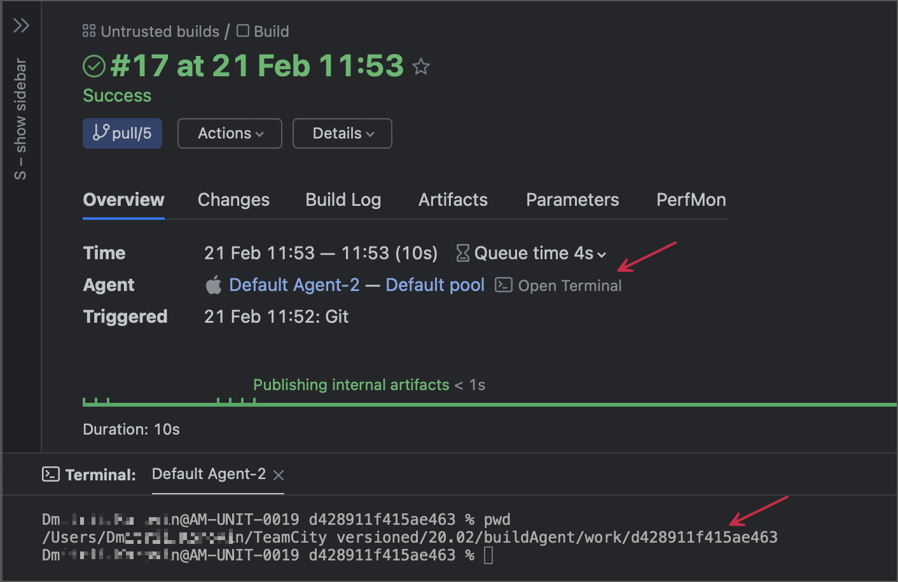
Task: Click the green build progress bar
Action: click(445, 402)
